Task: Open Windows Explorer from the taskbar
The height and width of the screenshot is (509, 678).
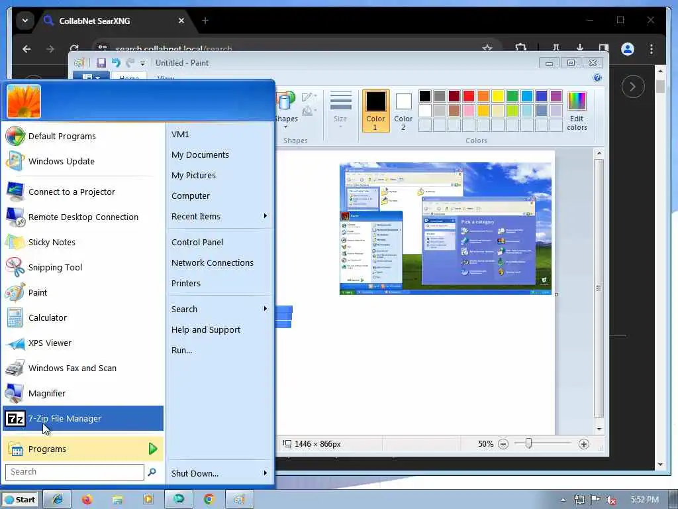Action: coord(117,500)
